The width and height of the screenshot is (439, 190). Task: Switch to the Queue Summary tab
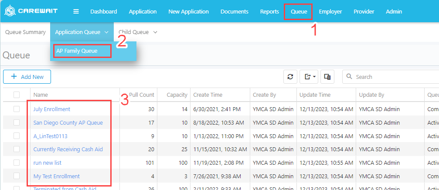25,32
